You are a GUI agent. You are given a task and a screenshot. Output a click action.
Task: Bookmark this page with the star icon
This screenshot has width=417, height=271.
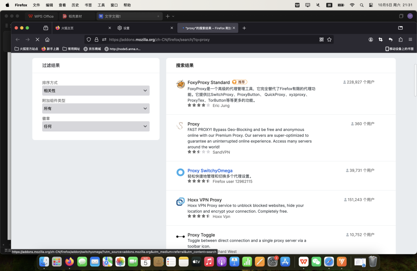pyautogui.click(x=329, y=40)
